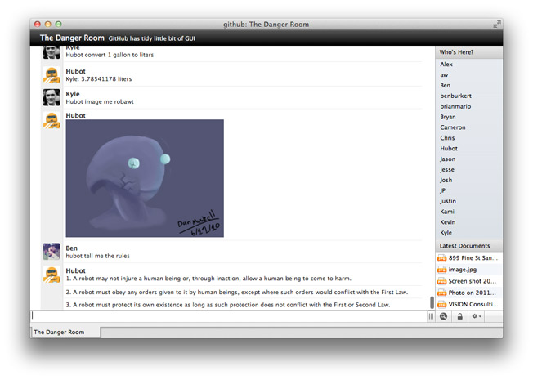Image resolution: width=533 pixels, height=380 pixels.
Task: Click Hubot's avatar beside the liters reply
Action: (52, 75)
